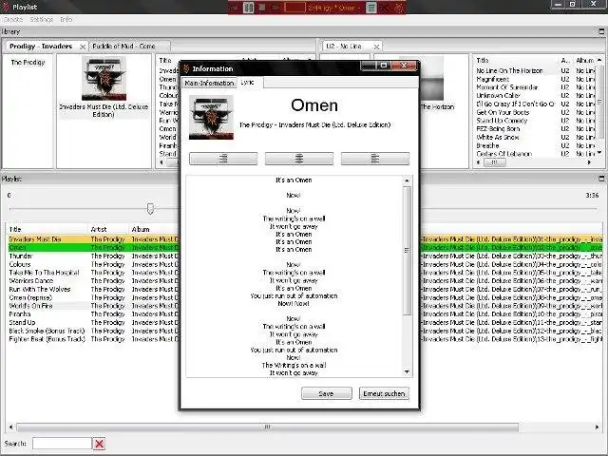
Task: Click the 'Erneut suchen' button
Action: [384, 393]
